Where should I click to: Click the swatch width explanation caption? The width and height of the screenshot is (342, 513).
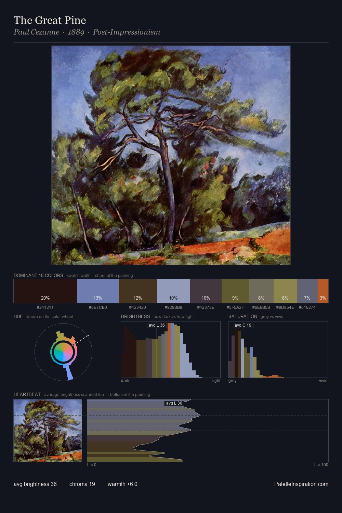[x=100, y=276]
